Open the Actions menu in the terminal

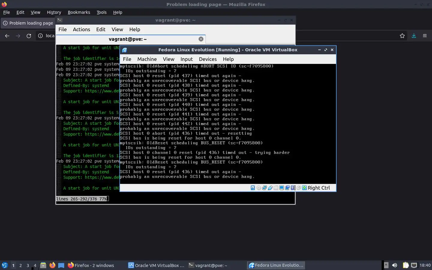81,29
